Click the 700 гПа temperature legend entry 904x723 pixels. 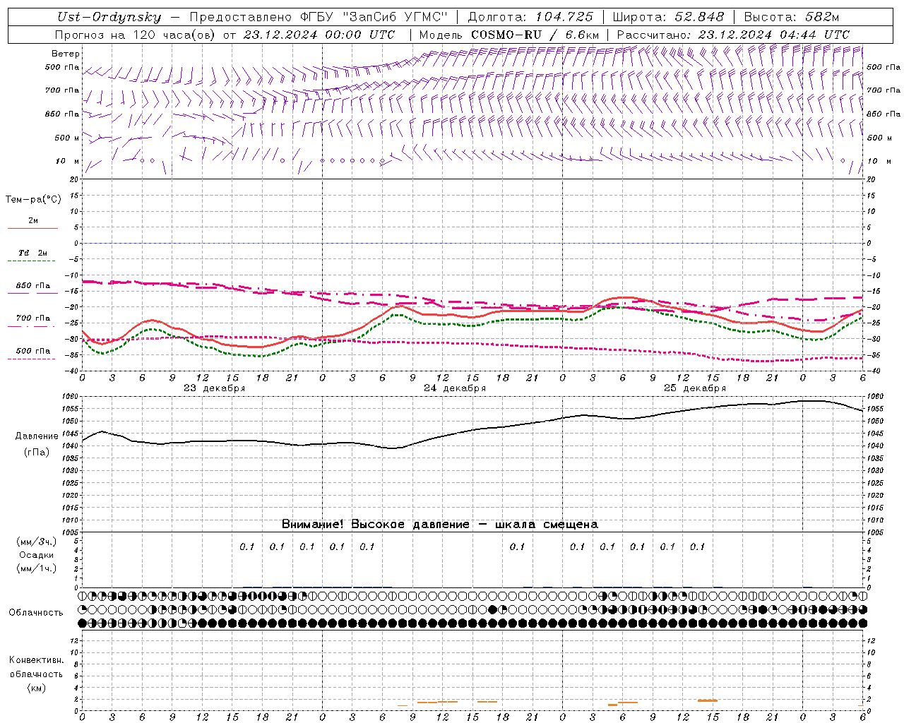coord(33,318)
